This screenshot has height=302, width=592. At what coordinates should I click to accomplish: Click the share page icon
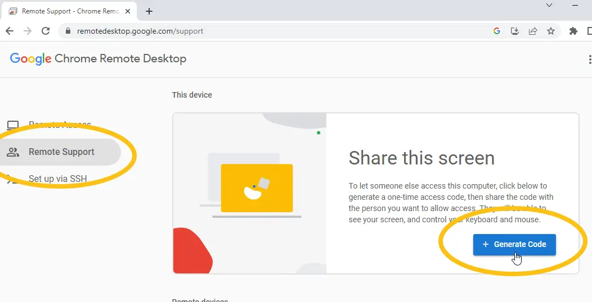[x=533, y=31]
